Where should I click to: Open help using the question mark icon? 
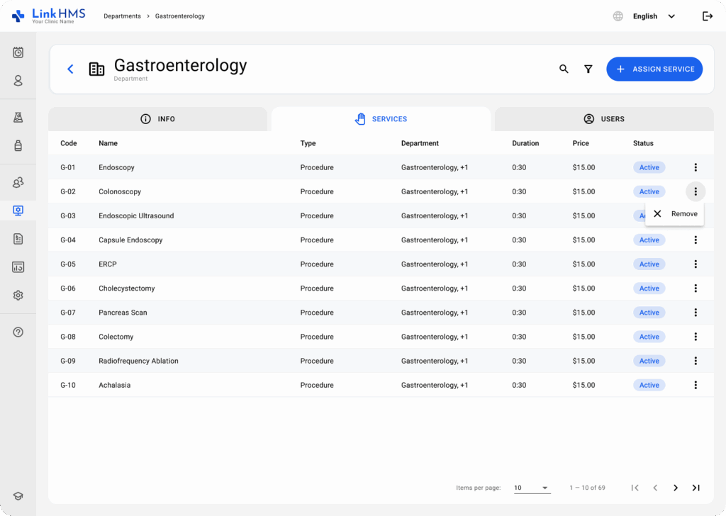pyautogui.click(x=18, y=332)
